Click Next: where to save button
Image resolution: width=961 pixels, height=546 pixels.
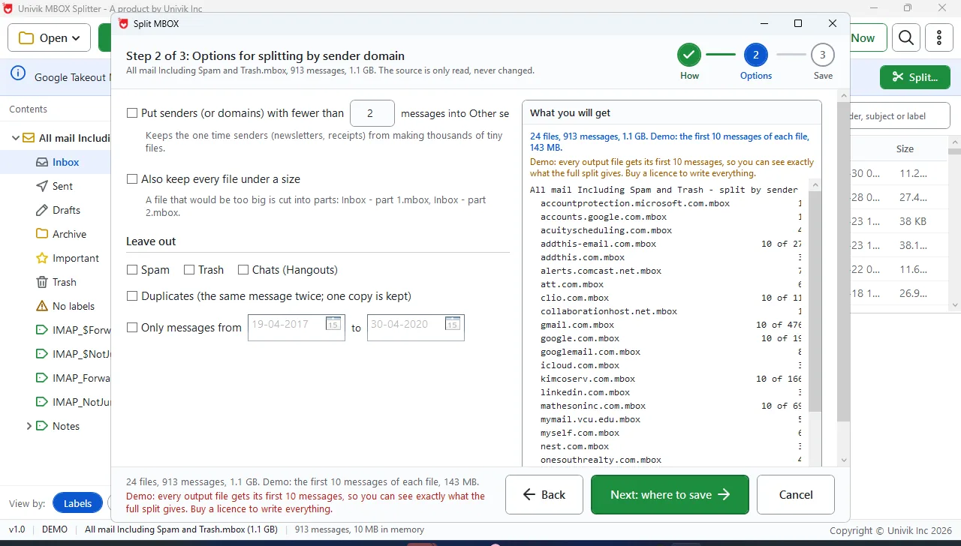point(670,494)
